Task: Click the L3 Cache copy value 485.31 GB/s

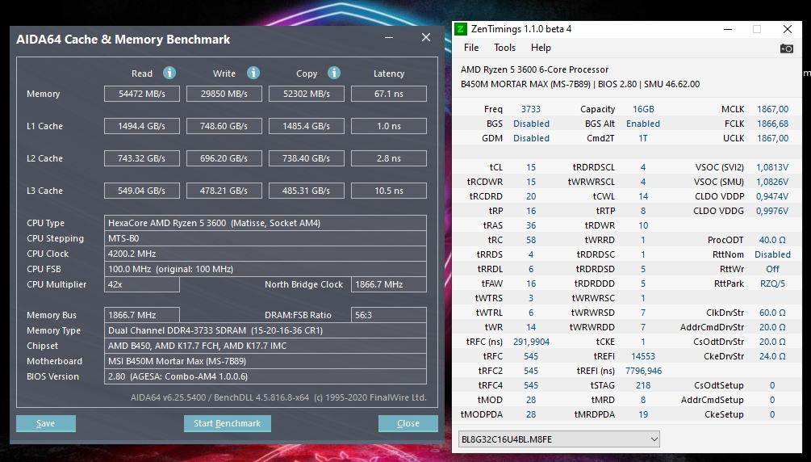Action: tap(306, 191)
